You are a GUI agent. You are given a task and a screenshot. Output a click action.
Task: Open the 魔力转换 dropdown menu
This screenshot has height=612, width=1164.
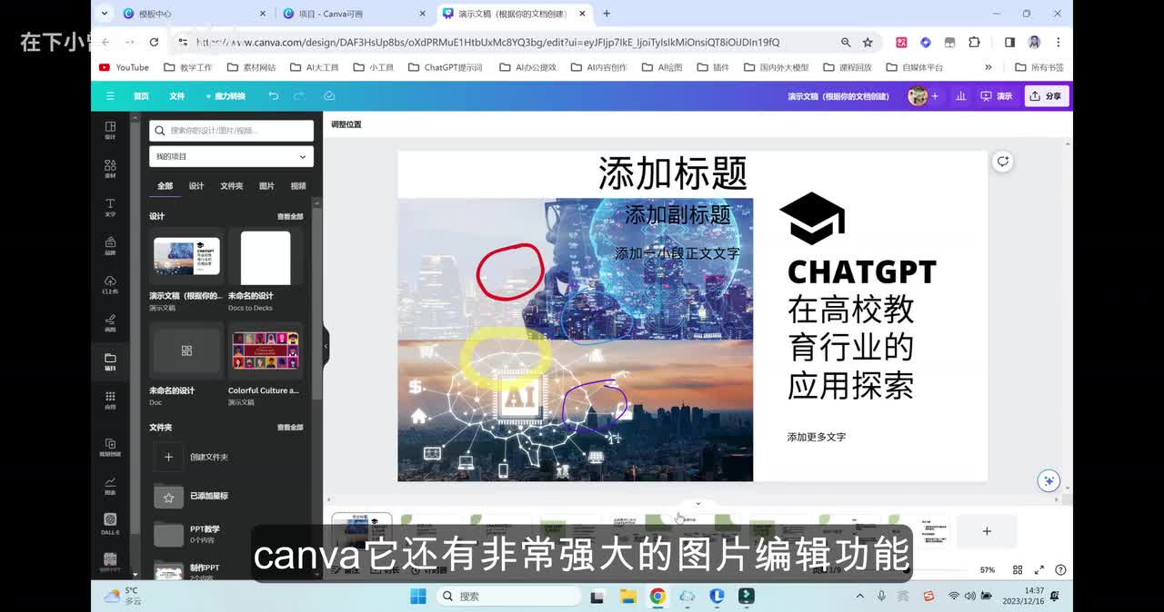225,96
